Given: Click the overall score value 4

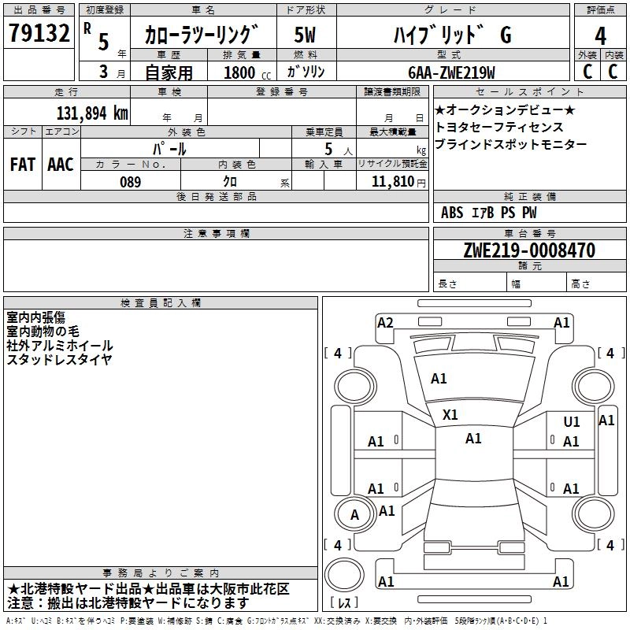Looking at the screenshot, I should coord(600,35).
